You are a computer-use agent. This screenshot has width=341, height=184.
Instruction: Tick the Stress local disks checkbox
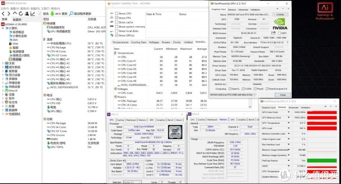(x=116, y=31)
